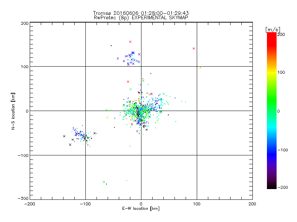297x222 pixels.
Task: Click the Tromsø 20160606 01:28:00-01:29:43 title line
Action: coord(141,13)
